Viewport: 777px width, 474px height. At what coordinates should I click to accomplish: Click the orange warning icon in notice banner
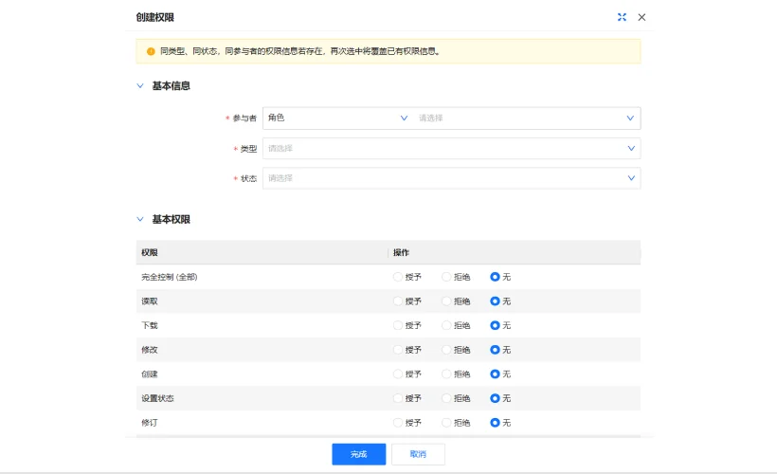tap(151, 51)
